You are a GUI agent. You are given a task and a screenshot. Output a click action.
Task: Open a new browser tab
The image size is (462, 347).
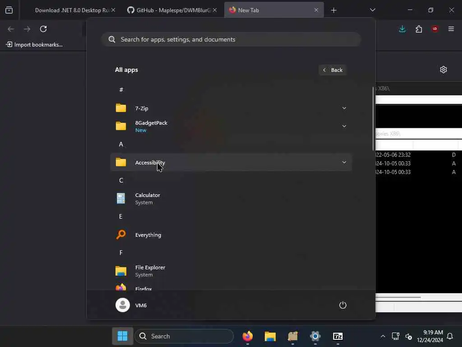tap(333, 10)
